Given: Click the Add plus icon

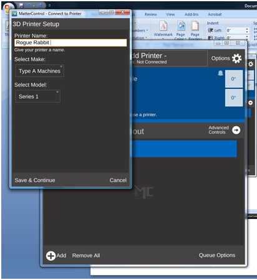Looking at the screenshot, I should click(51, 256).
